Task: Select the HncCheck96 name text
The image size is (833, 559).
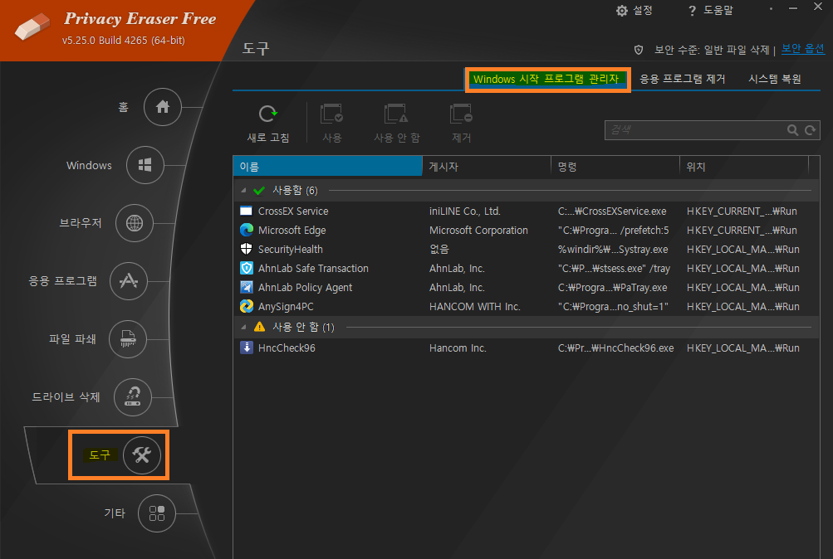Action: (287, 348)
